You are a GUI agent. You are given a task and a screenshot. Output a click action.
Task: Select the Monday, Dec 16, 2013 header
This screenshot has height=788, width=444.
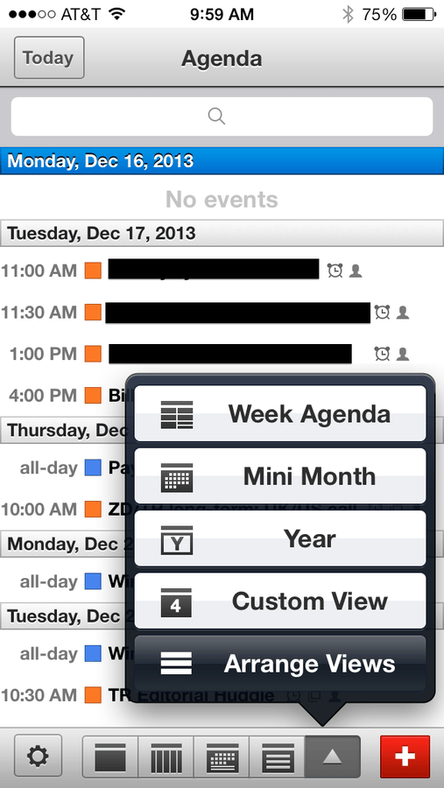(222, 161)
